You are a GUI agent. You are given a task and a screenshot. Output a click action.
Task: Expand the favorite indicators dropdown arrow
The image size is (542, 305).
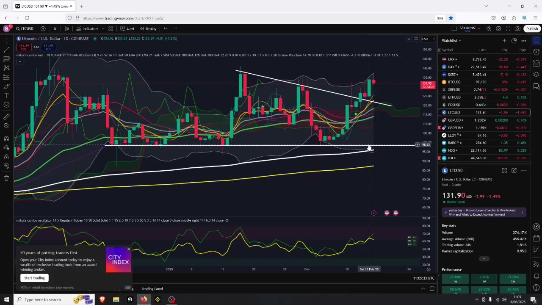tap(102, 29)
